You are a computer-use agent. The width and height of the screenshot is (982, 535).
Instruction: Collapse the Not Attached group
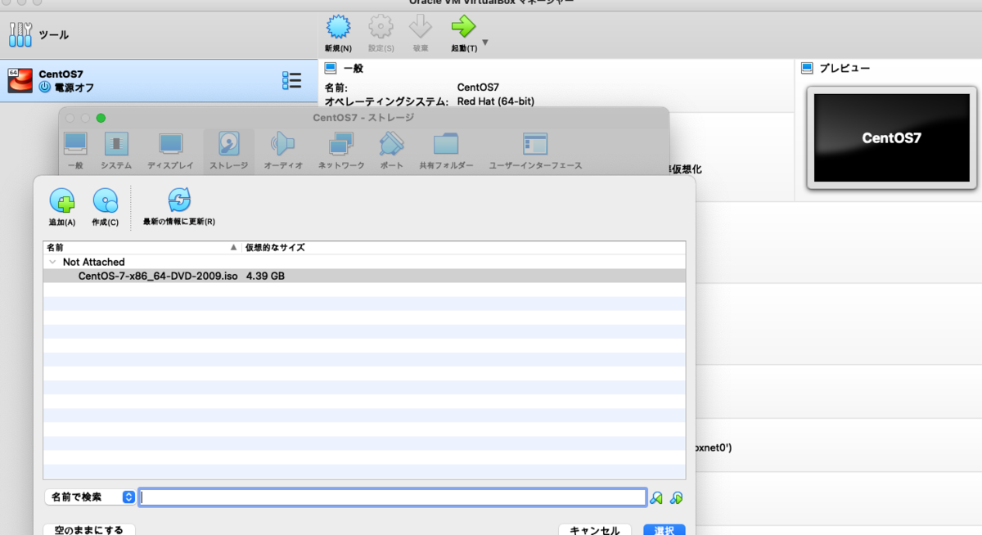53,262
